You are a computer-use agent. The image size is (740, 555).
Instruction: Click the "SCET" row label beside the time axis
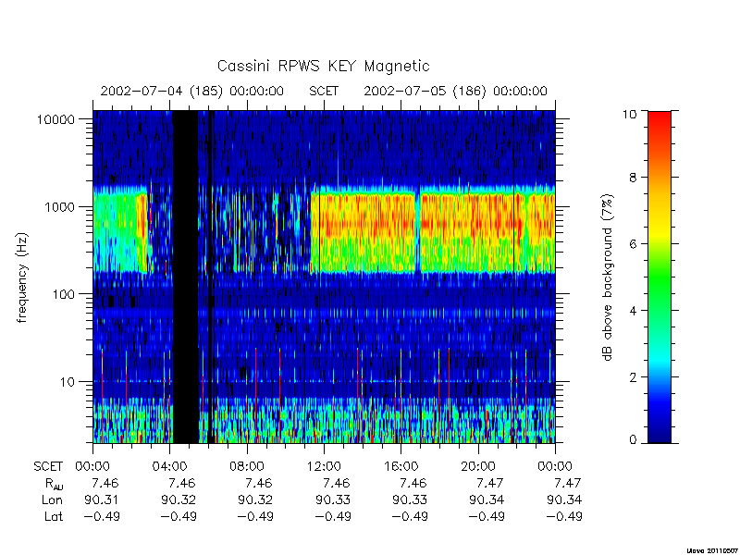pos(48,467)
